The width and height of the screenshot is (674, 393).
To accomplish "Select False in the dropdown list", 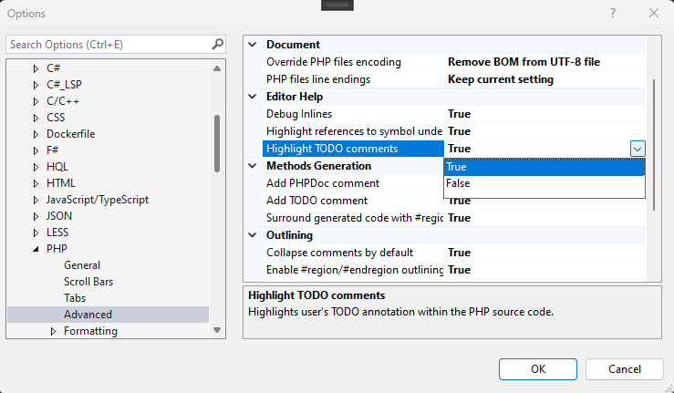I will coord(544,183).
